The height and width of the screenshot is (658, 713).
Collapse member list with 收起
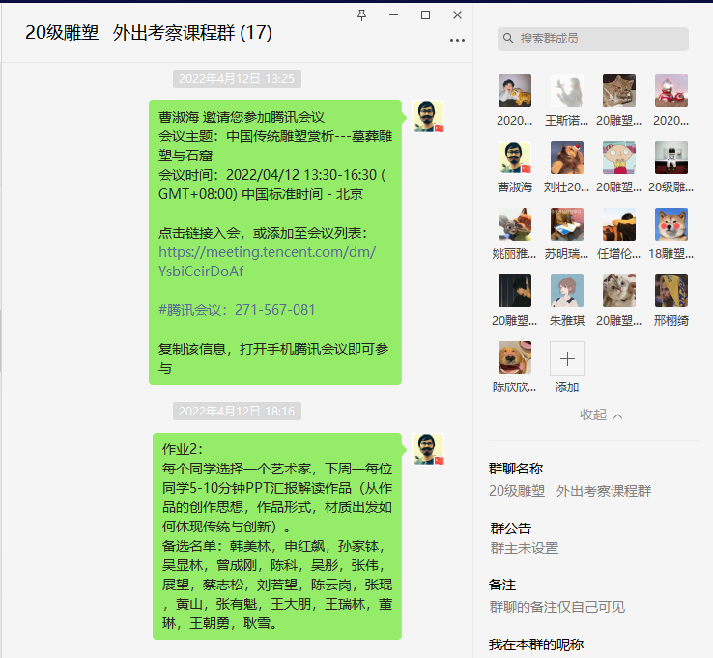600,415
